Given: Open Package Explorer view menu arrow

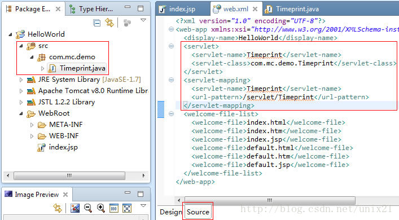Looking at the screenshot, I should (x=143, y=20).
